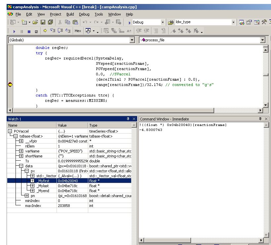271x245 pixels.
Task: Open the Solution Explorer icon
Action: 242,22
